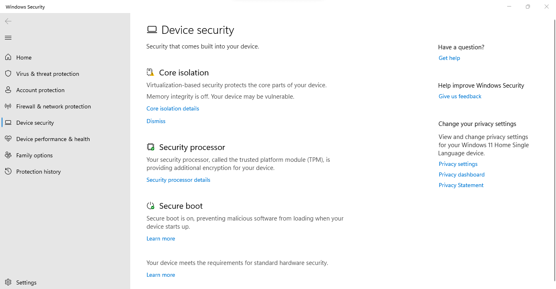
Task: Click the Virus & threat protection shield icon
Action: (8, 74)
